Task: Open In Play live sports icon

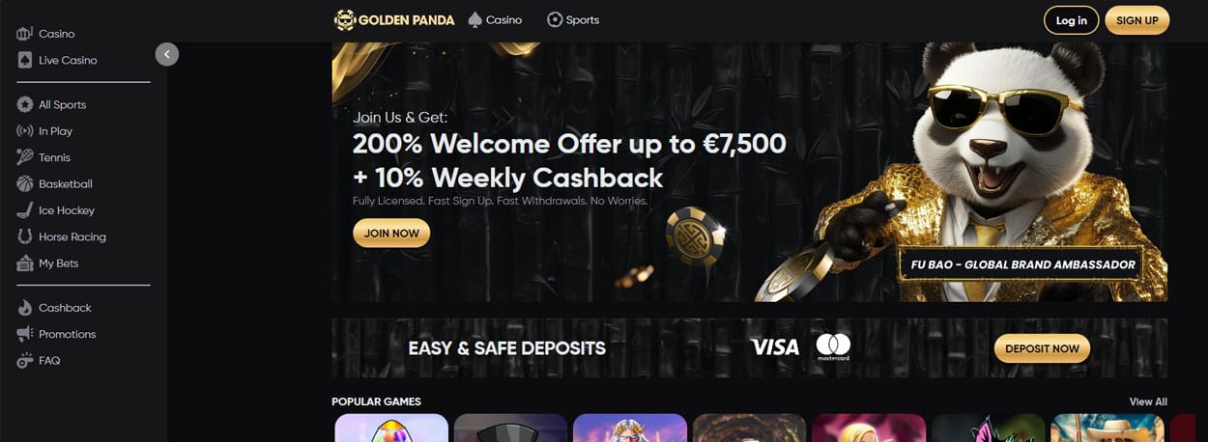Action: [x=25, y=131]
